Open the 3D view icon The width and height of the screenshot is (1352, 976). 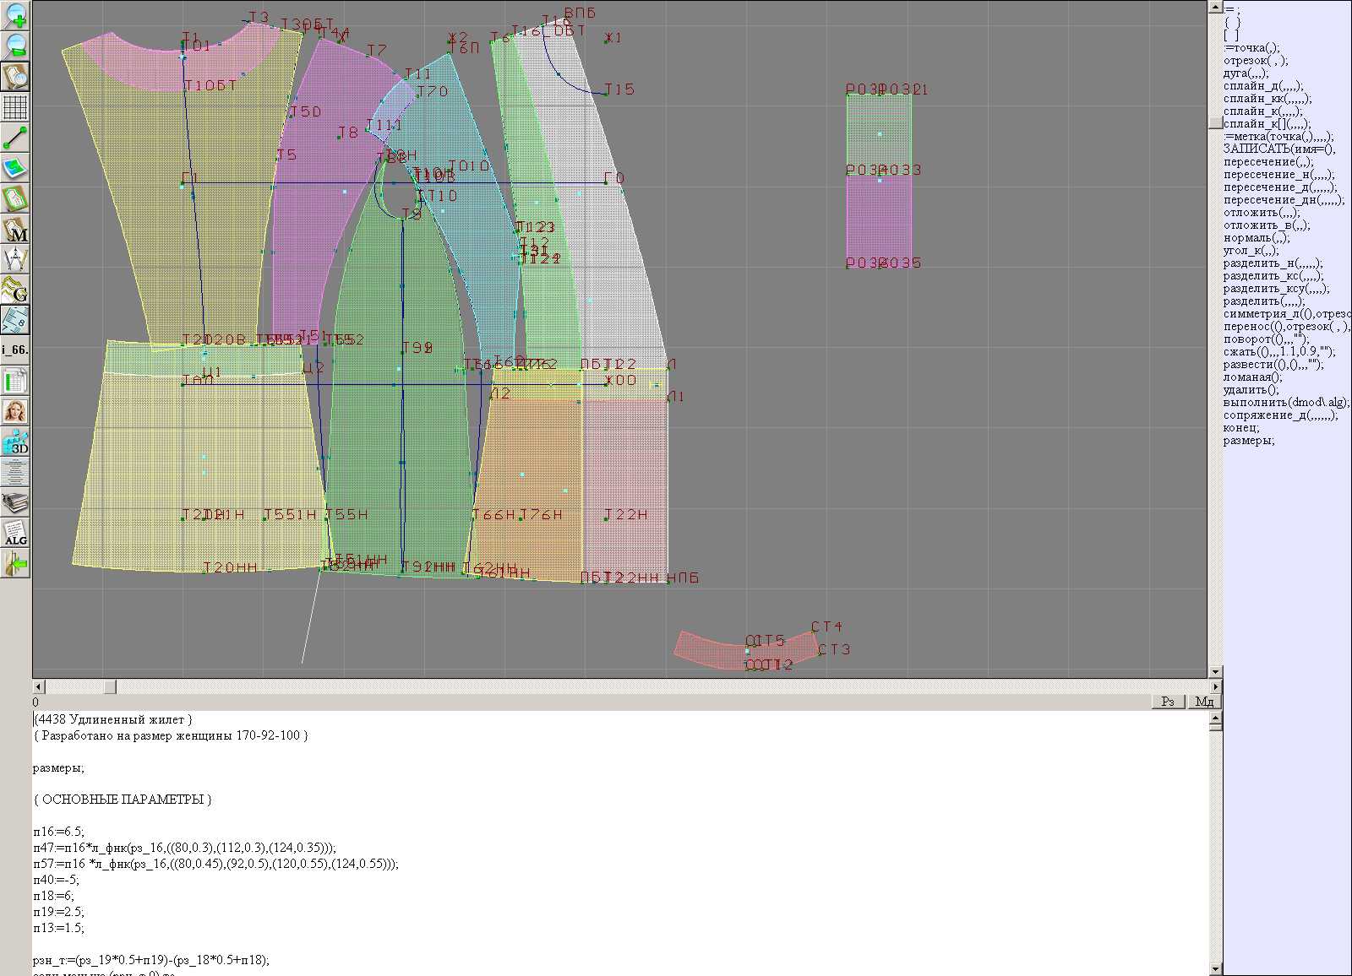(15, 442)
